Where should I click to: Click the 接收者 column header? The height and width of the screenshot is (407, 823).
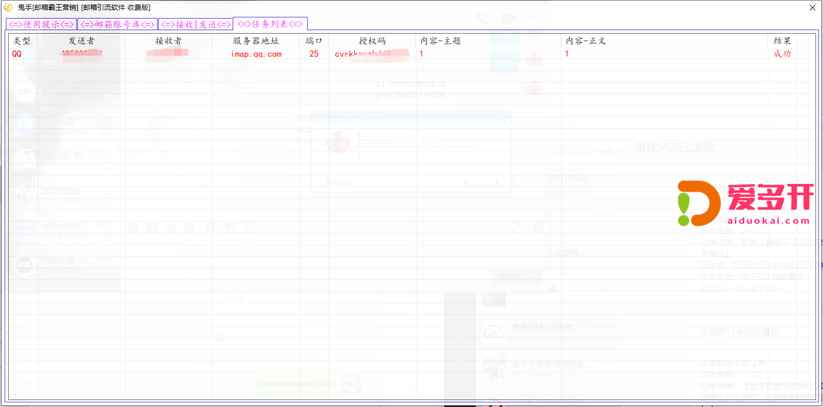(169, 41)
